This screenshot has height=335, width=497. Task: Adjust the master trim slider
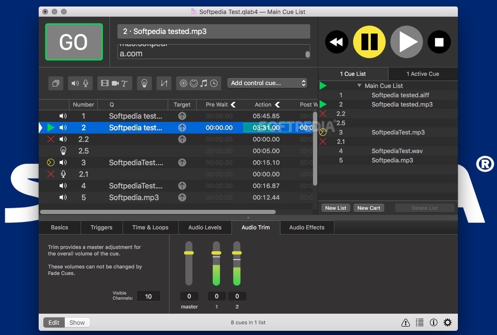tap(189, 253)
